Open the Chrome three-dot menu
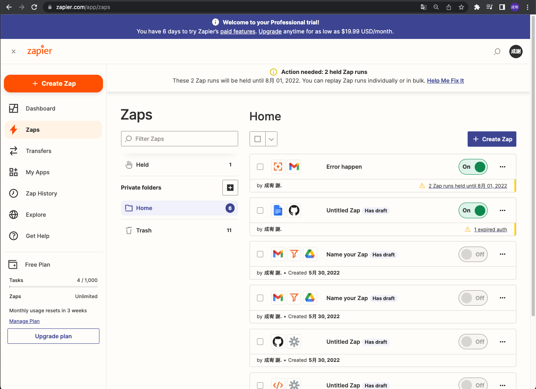The width and height of the screenshot is (536, 389). (528, 7)
